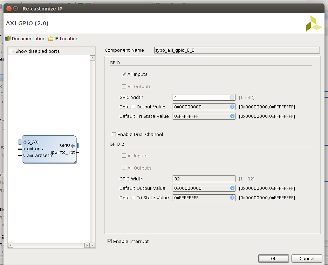Expand the S_AXI interface plus icon

pos(25,142)
